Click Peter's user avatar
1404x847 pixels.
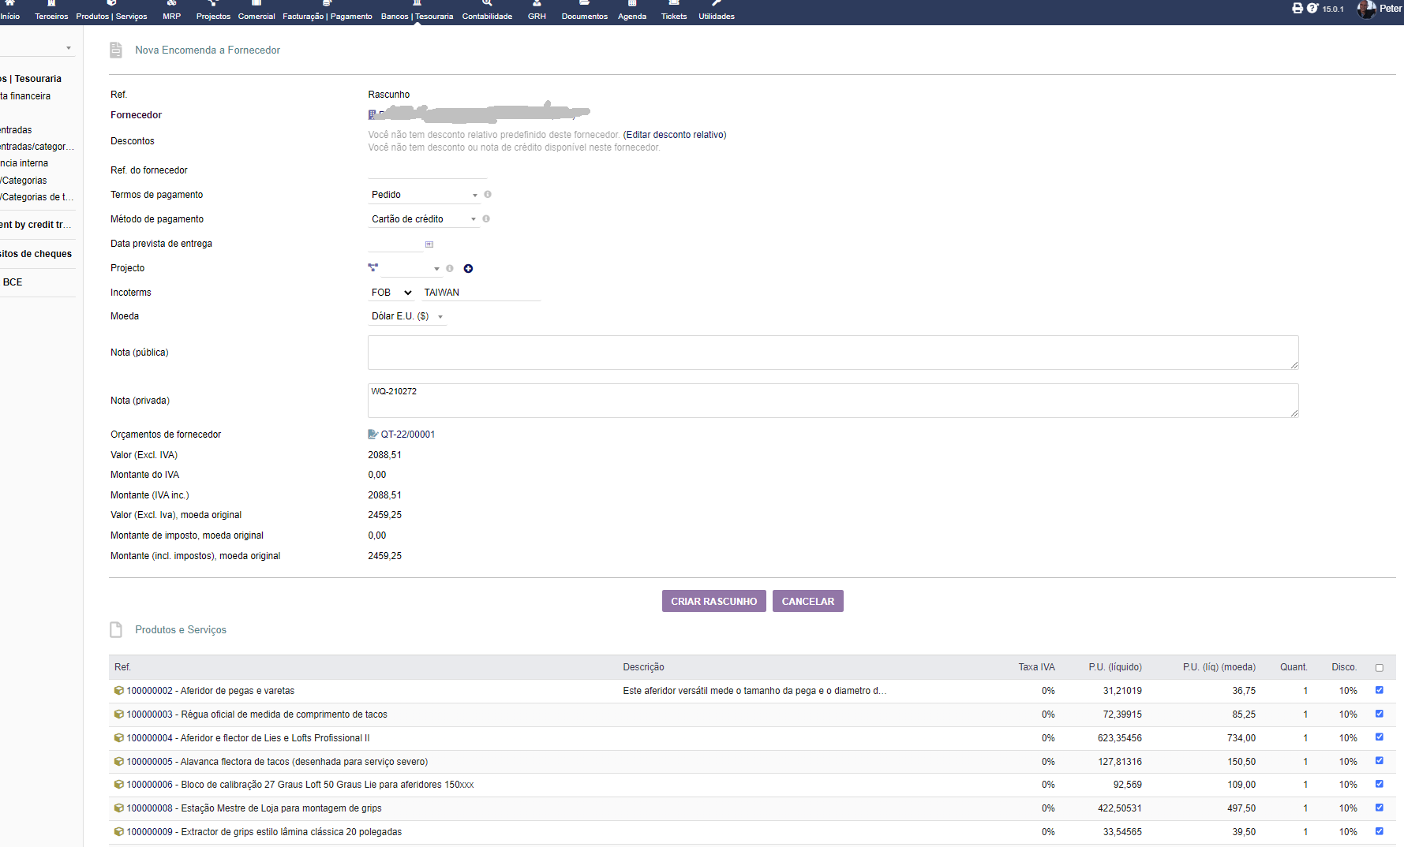[x=1366, y=9]
